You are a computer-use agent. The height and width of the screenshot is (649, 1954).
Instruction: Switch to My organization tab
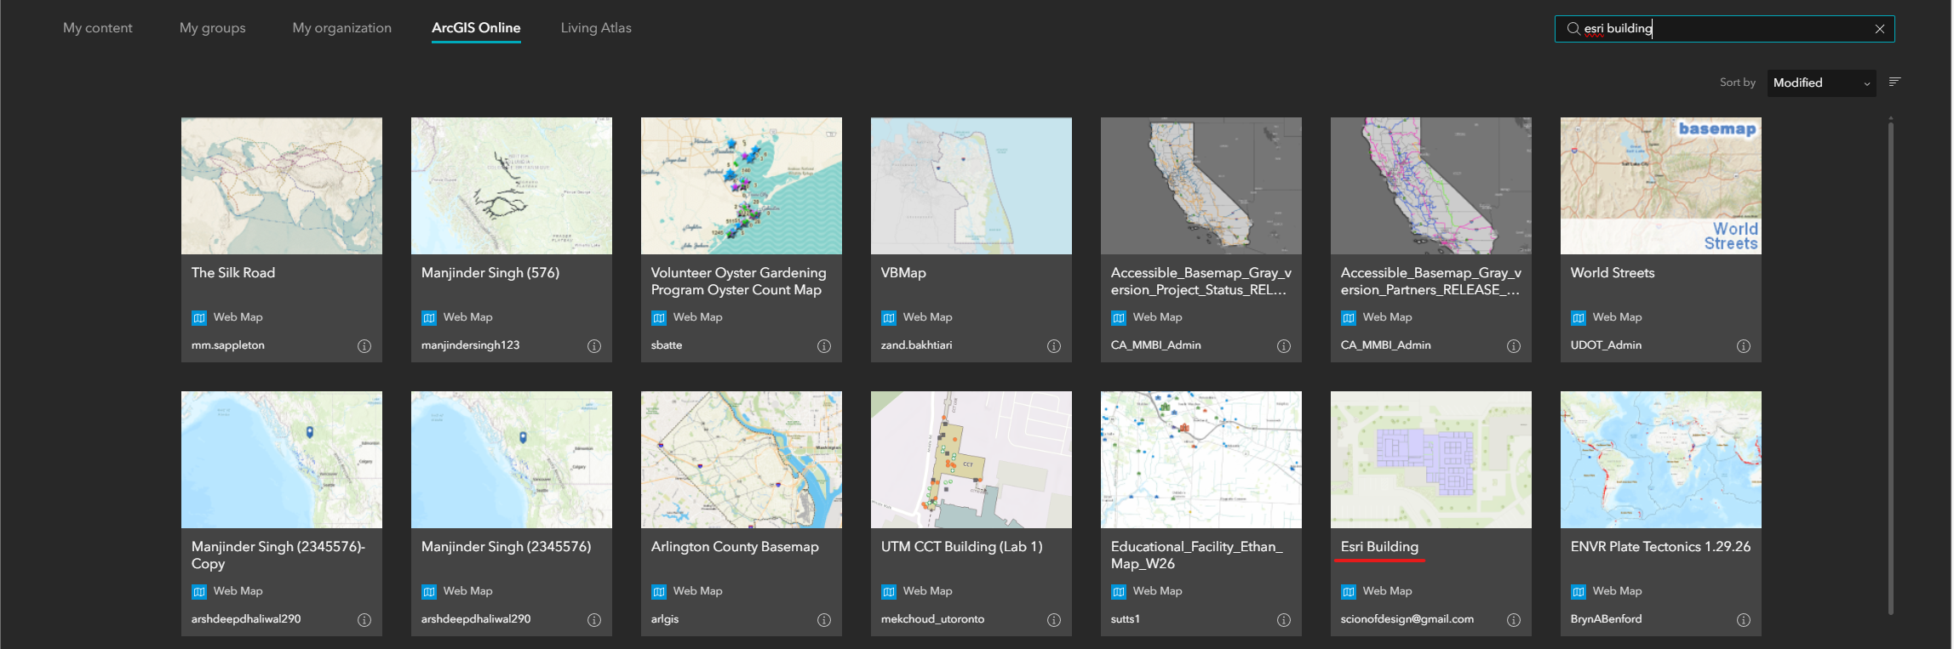click(x=342, y=28)
